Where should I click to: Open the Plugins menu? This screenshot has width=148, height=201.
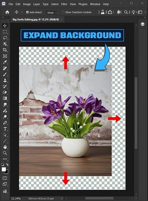click(x=83, y=4)
